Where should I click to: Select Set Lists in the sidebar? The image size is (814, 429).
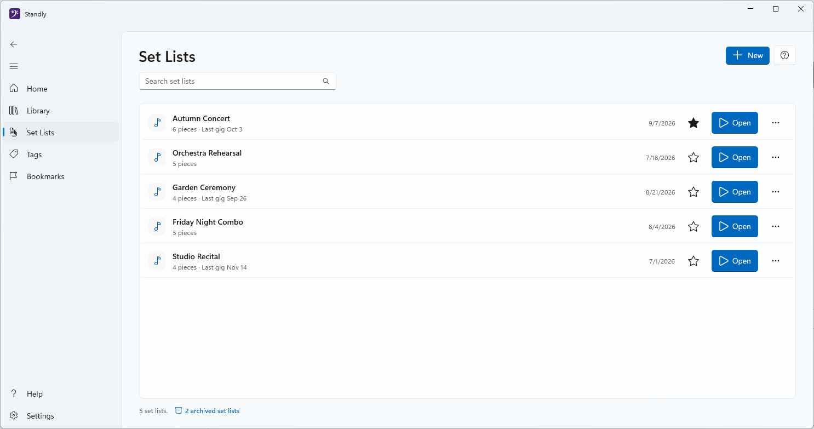tap(61, 133)
